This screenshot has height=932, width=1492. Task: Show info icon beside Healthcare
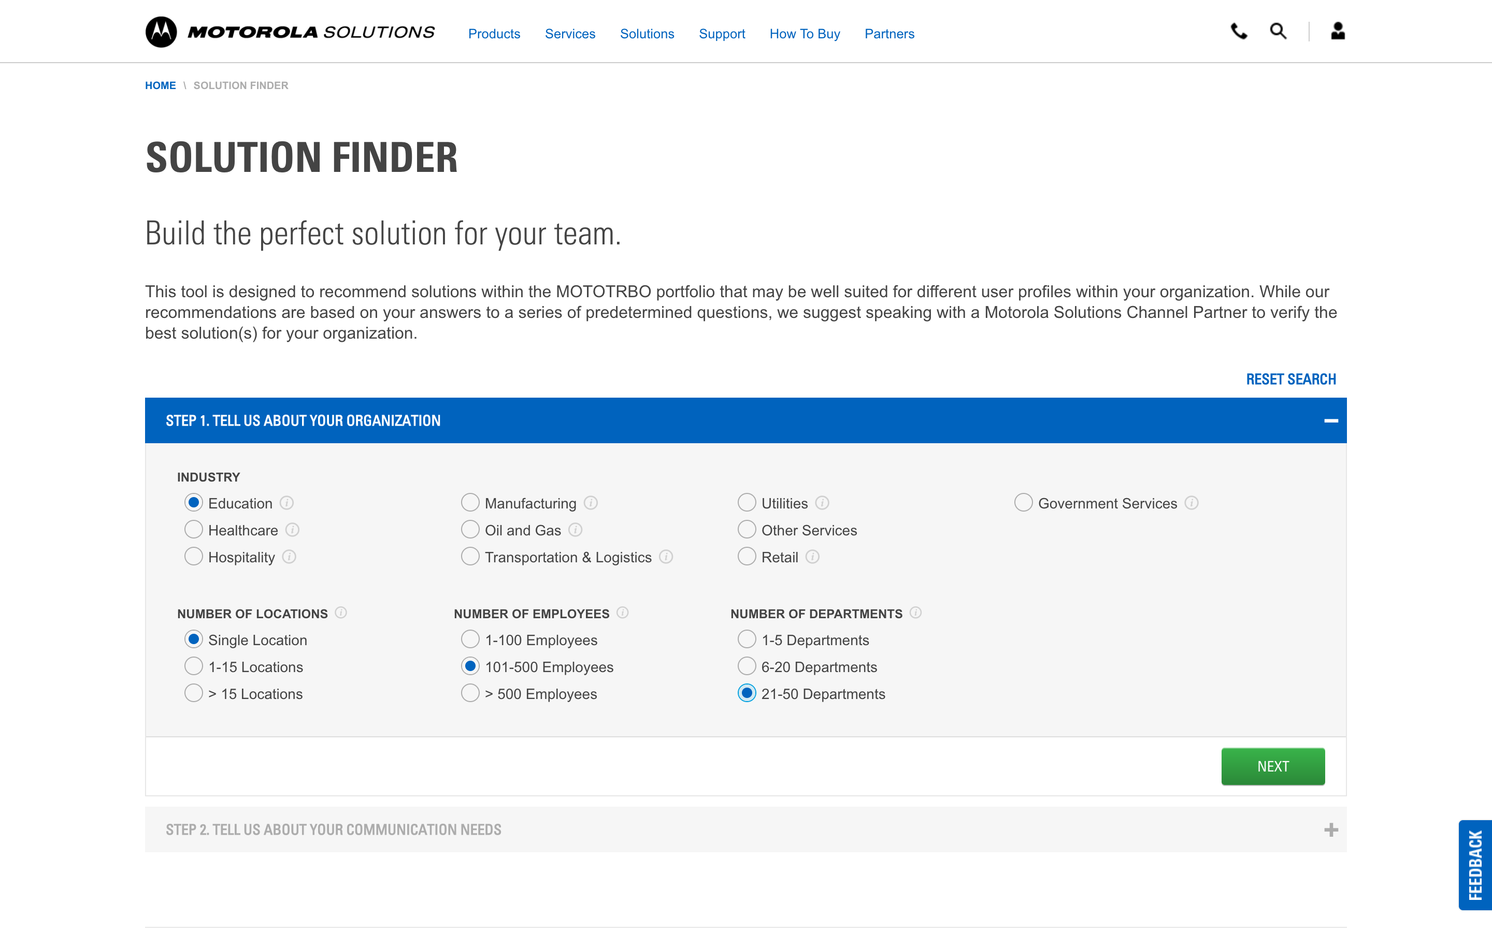click(x=292, y=530)
